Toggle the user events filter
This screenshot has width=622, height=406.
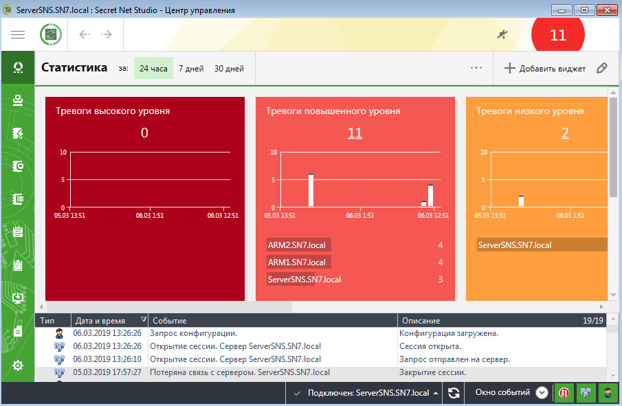click(x=608, y=393)
